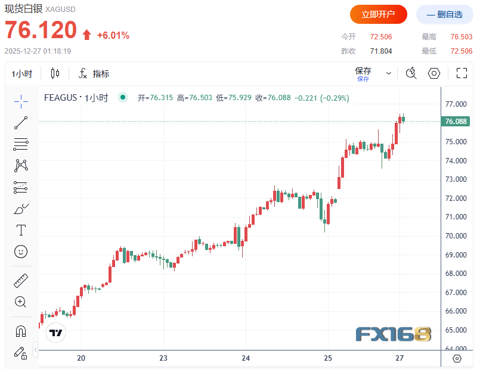Viewport: 480px width, 369px height.
Task: Enter fullscreen chart mode
Action: pyautogui.click(x=462, y=73)
